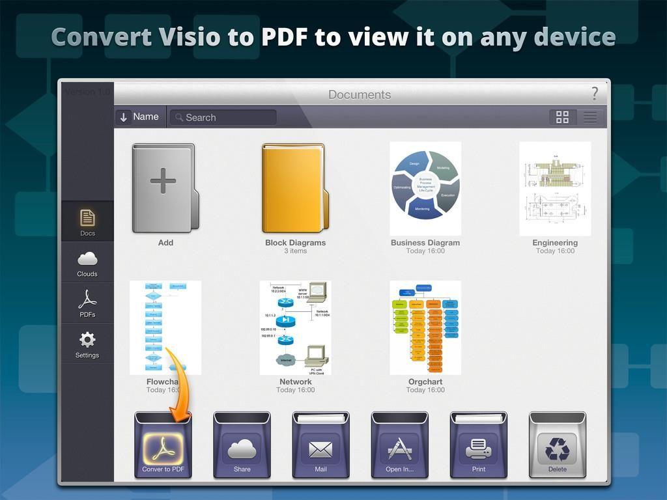This screenshot has height=500, width=667.
Task: Open the PDFs sidebar section
Action: tap(87, 303)
